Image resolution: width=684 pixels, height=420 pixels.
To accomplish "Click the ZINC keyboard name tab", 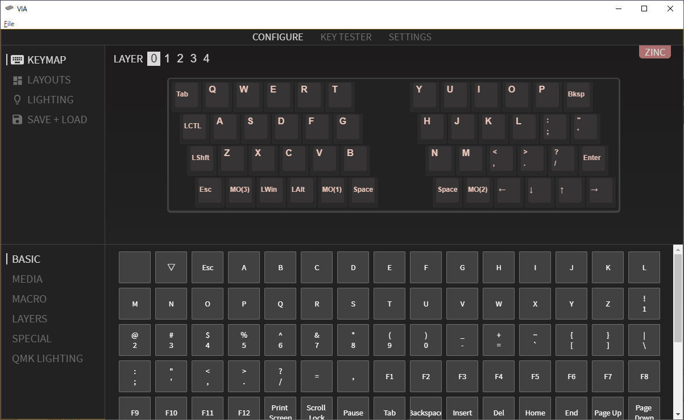I will click(x=654, y=52).
